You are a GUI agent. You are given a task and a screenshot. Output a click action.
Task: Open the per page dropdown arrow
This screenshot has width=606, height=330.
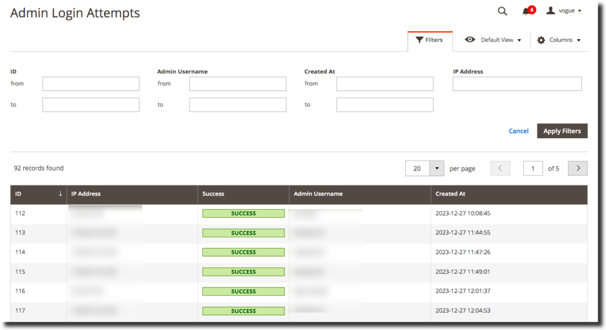coord(437,169)
